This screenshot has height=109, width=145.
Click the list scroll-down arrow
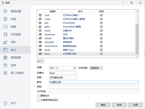point(137,56)
